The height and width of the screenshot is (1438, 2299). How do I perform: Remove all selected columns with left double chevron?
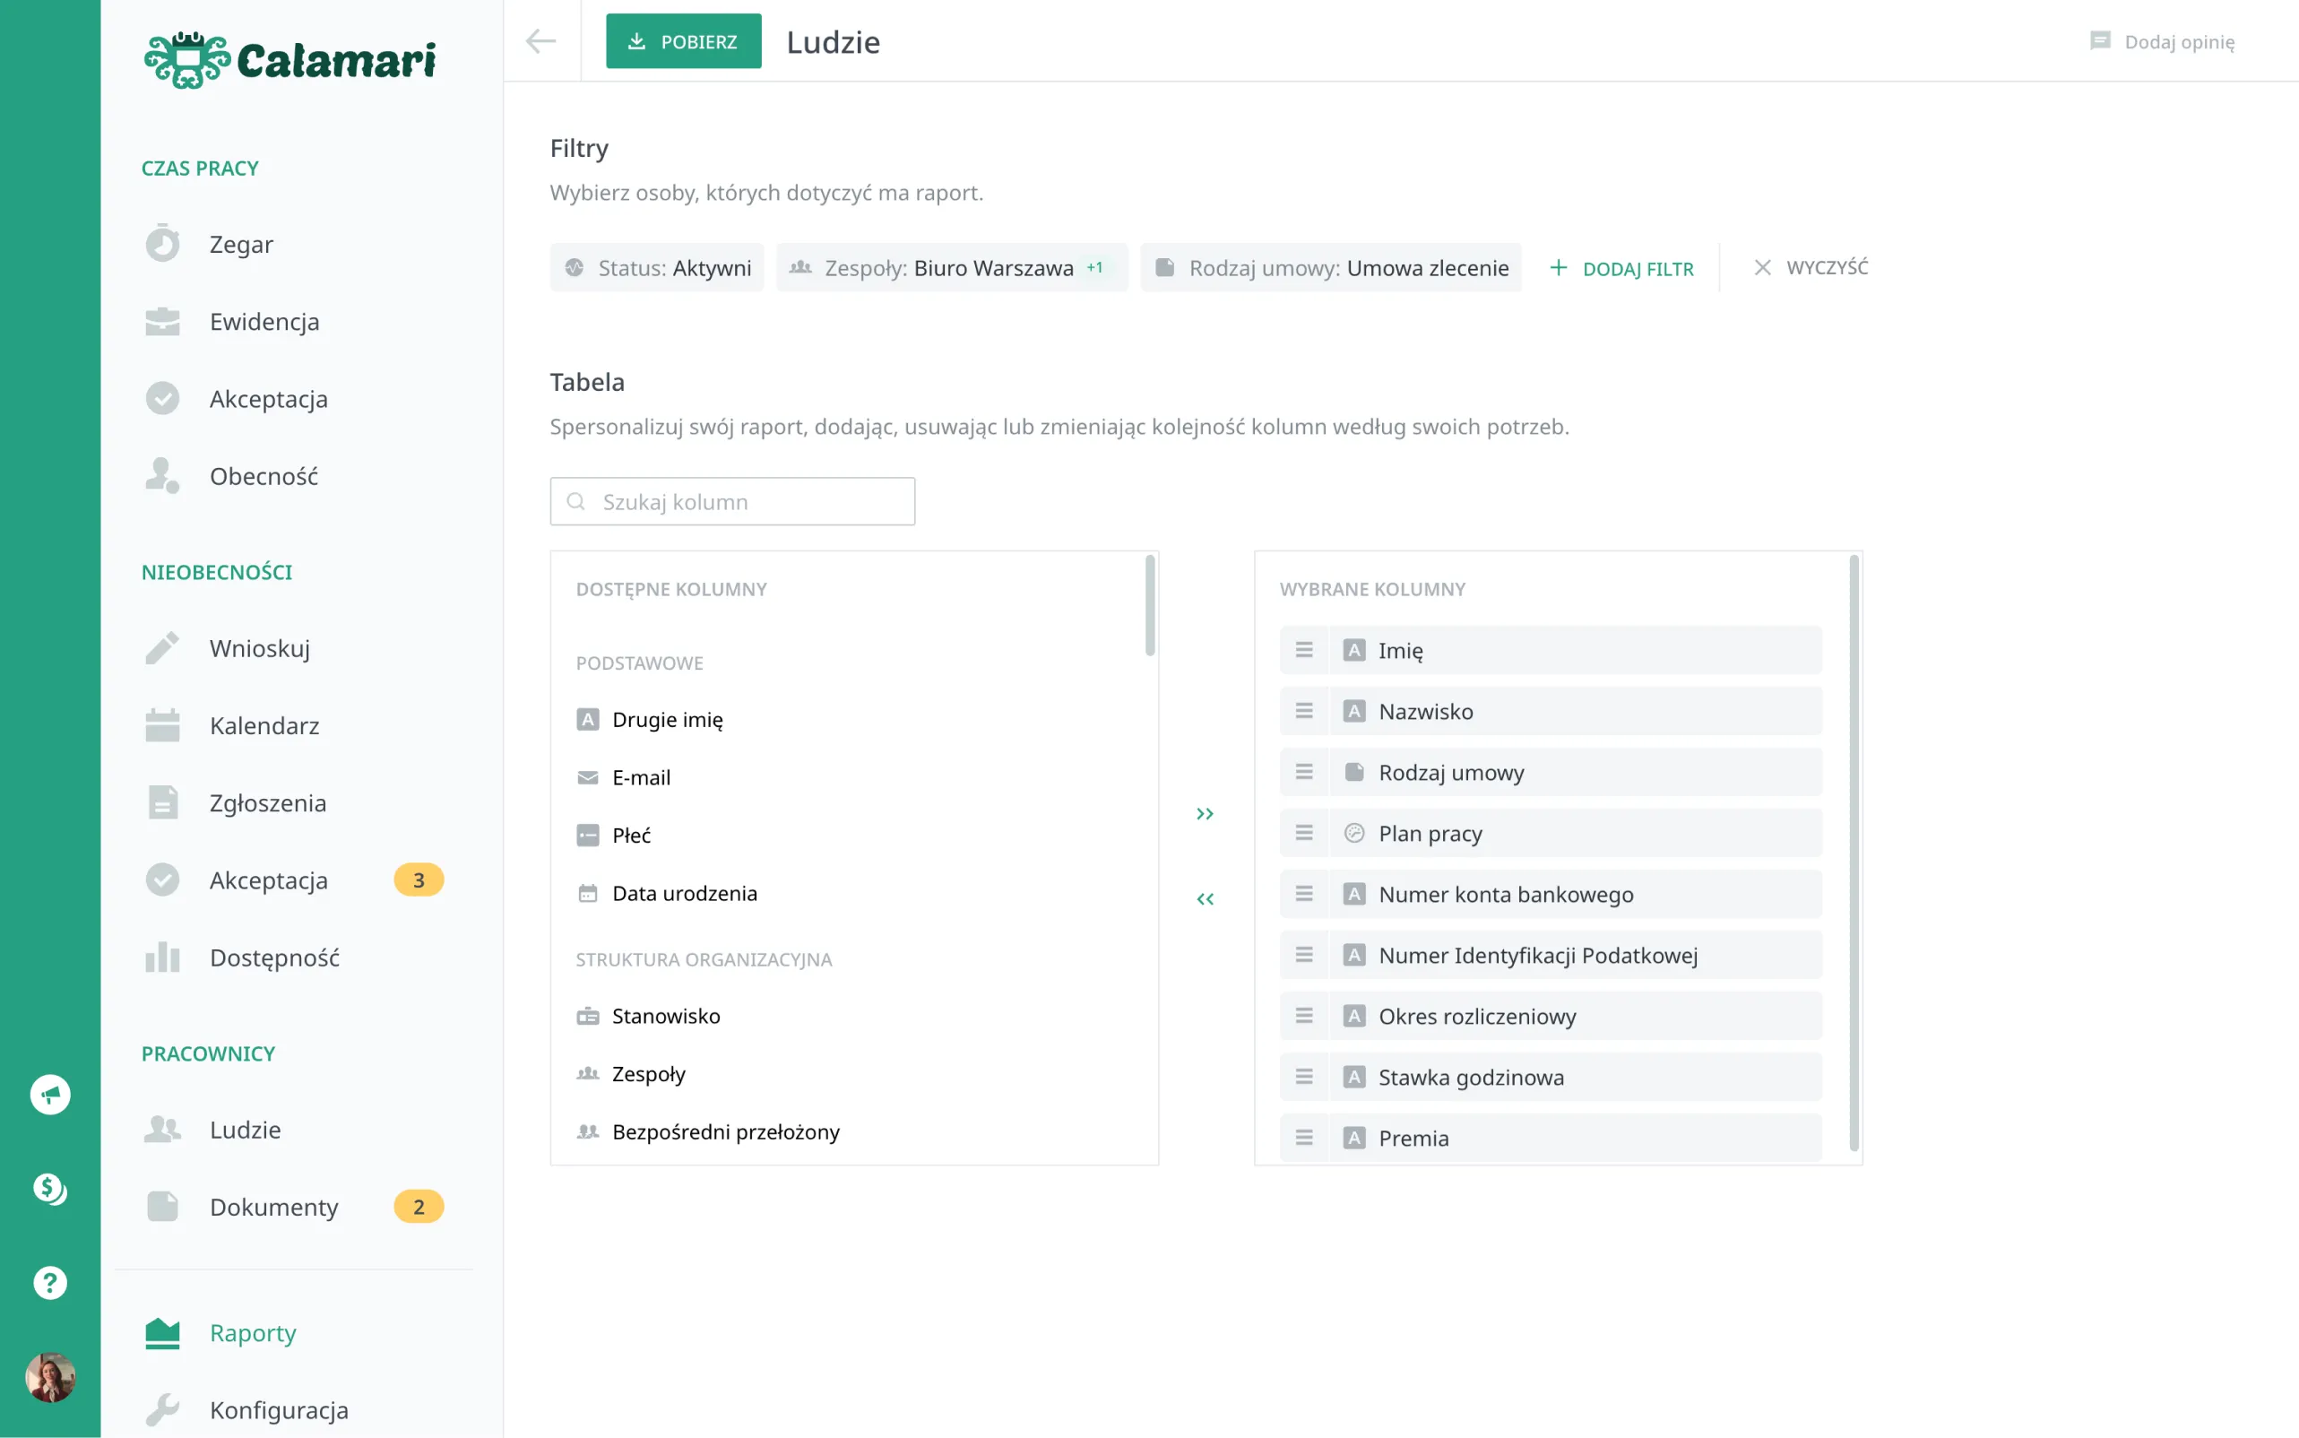1205,898
